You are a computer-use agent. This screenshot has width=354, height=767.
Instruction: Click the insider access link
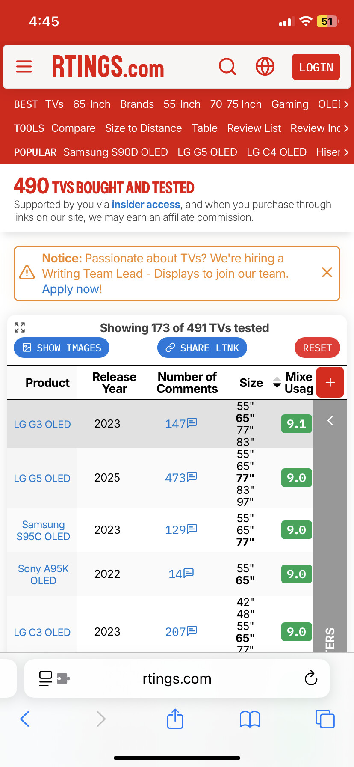click(146, 205)
